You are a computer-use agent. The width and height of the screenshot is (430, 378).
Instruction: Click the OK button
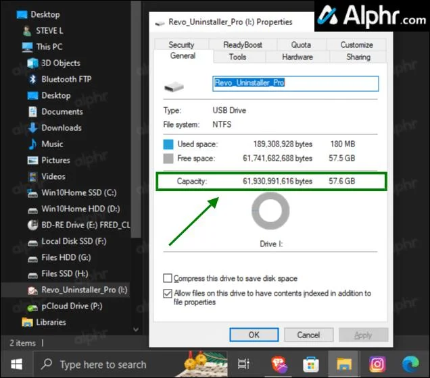(254, 335)
